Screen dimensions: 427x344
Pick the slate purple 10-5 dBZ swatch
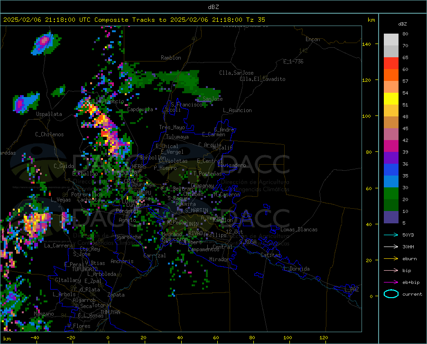tap(391, 217)
